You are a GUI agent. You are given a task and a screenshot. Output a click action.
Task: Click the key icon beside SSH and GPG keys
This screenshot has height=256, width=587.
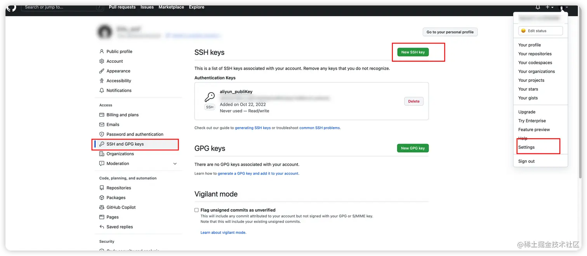pyautogui.click(x=102, y=144)
